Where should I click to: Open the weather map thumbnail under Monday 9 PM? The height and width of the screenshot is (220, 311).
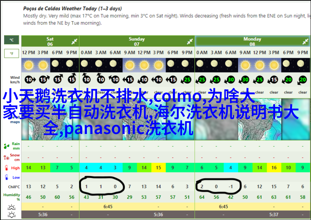tap(296, 119)
